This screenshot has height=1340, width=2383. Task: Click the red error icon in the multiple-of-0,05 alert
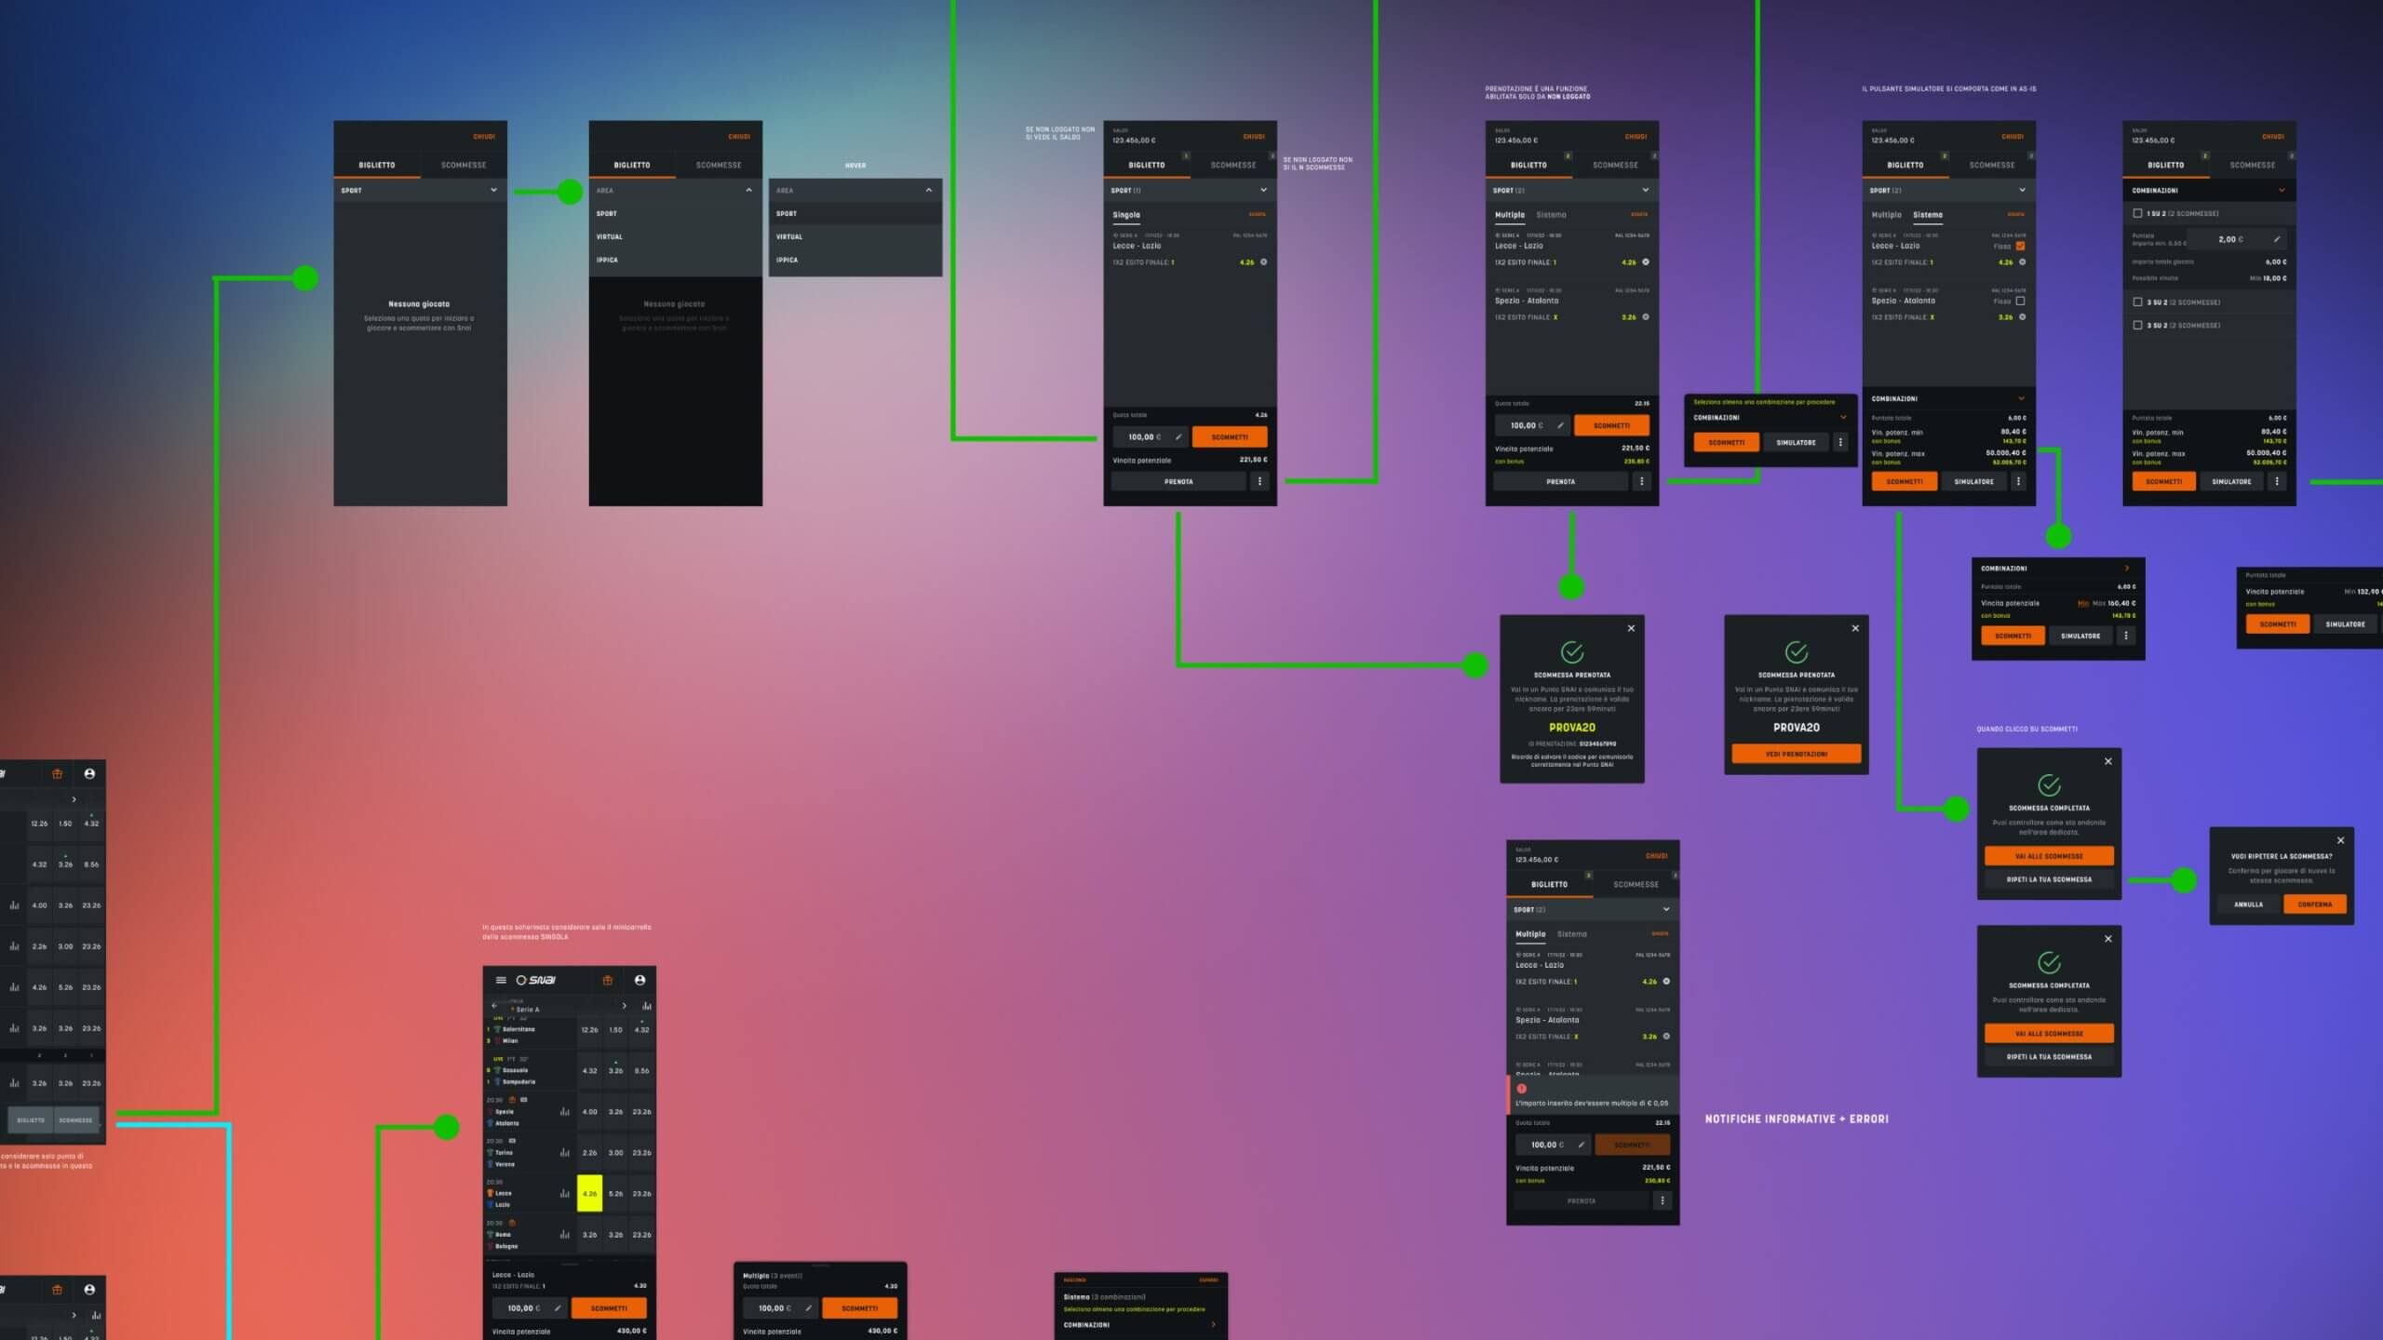[1521, 1089]
